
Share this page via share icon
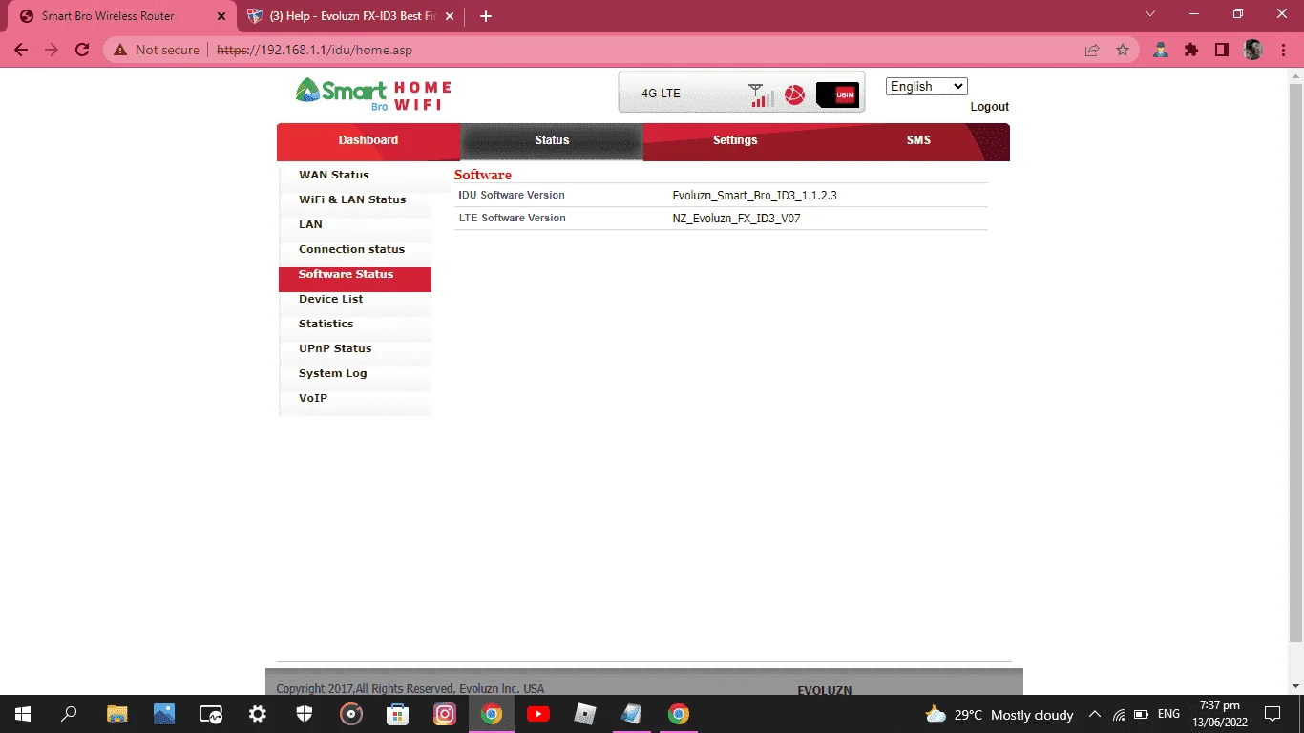1092,50
